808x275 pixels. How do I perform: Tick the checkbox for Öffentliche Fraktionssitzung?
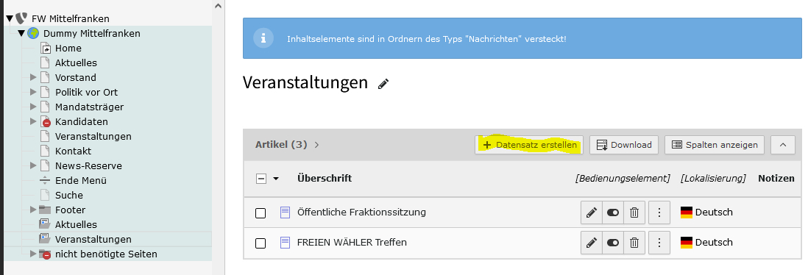pos(261,213)
